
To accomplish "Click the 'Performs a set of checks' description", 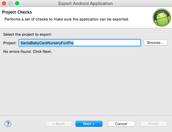I will click(67, 19).
